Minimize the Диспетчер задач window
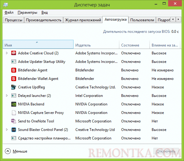The image size is (184, 161). tap(156, 4)
